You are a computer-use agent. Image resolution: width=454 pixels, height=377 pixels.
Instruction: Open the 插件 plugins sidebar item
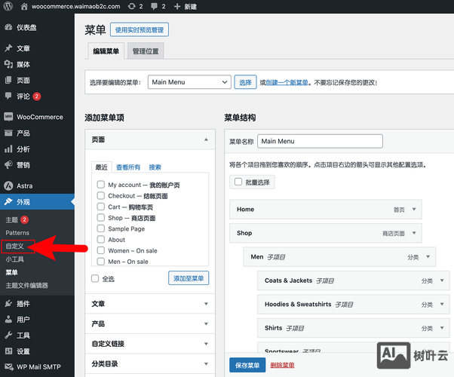click(x=23, y=303)
